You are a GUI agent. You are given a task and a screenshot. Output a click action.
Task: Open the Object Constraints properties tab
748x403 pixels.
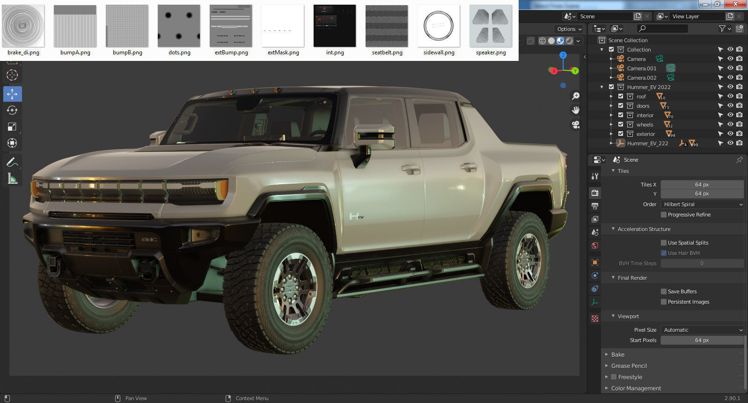point(595,289)
